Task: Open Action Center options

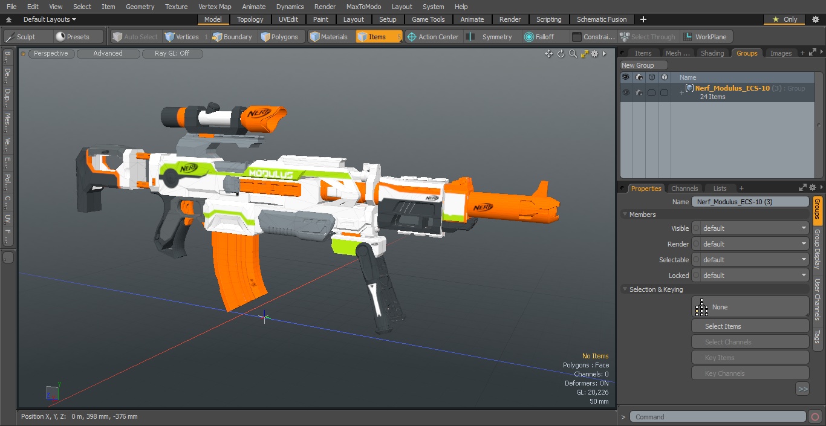Action: (433, 37)
